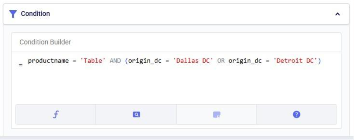Click the faded sticky note icon button

tap(216, 115)
